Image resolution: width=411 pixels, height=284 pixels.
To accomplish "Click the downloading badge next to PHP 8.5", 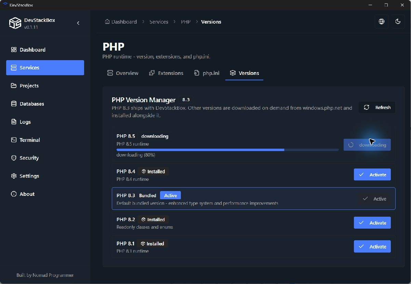I will click(x=155, y=136).
